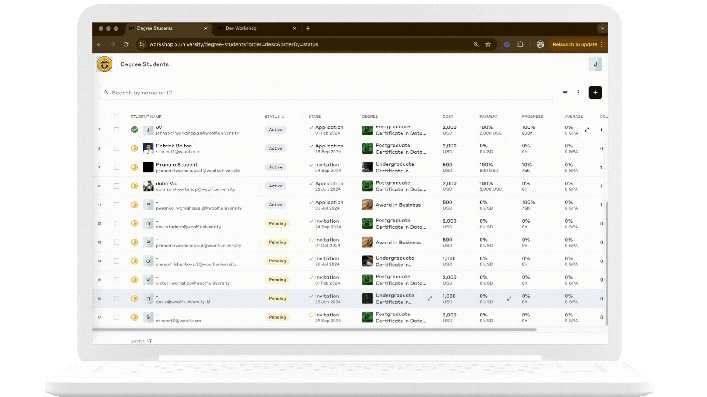Focus the Search by name or ID field
This screenshot has width=707, height=397.
pos(326,93)
